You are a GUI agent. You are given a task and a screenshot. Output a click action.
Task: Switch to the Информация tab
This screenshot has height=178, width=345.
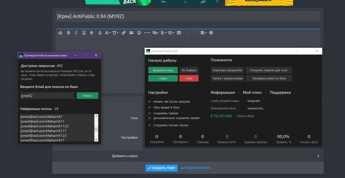[x=223, y=93]
